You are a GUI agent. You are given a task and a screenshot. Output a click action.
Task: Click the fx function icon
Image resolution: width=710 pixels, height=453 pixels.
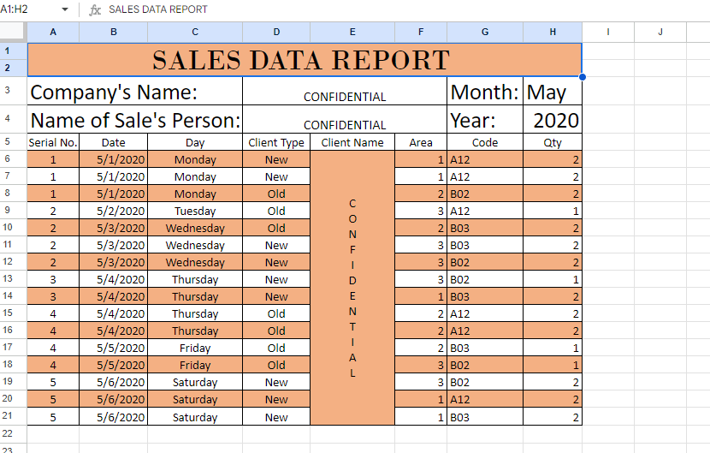(95, 9)
